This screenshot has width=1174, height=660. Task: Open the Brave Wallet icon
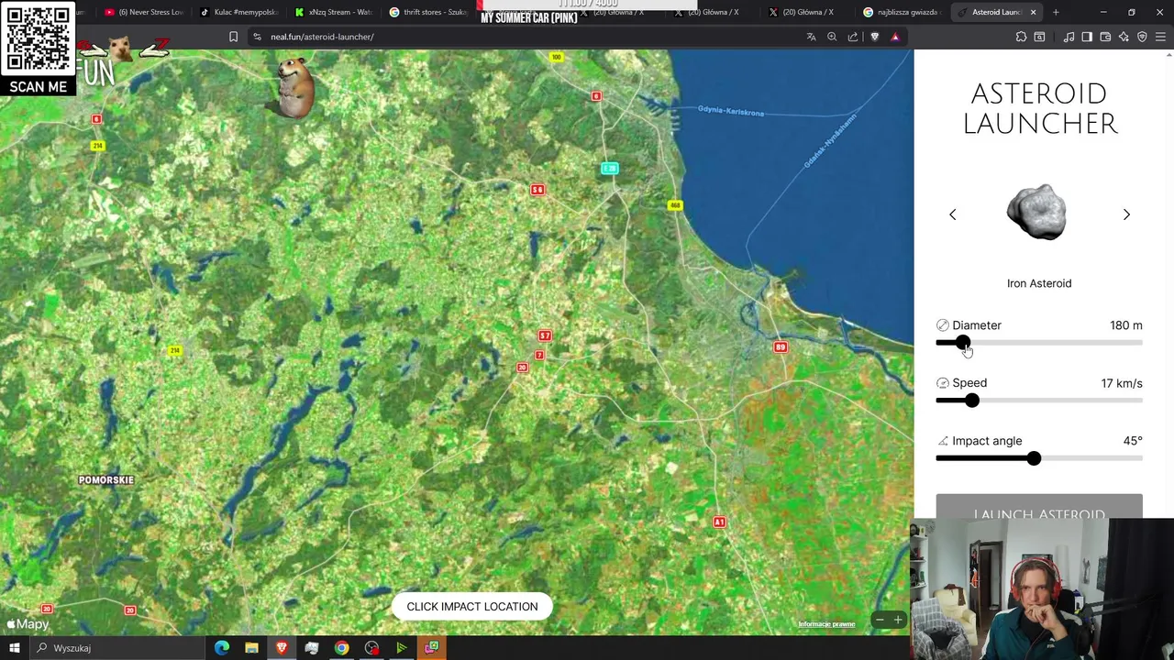click(1105, 37)
